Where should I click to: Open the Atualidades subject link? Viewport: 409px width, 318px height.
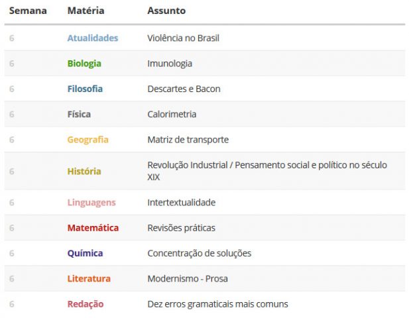click(x=93, y=38)
